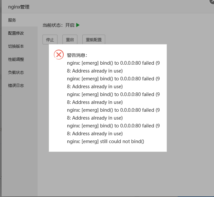The image size is (214, 197).
Task: Open the 错误日志 tab
Action: [x=20, y=86]
